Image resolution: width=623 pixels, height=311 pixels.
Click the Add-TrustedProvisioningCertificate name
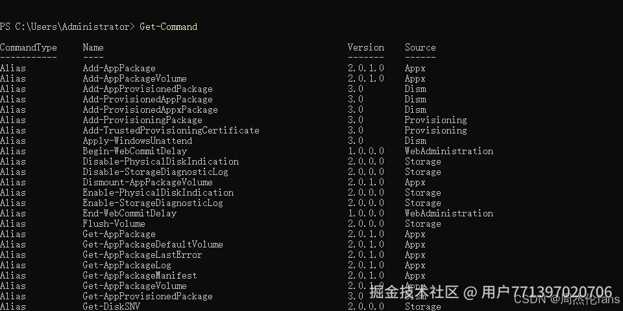(x=171, y=130)
